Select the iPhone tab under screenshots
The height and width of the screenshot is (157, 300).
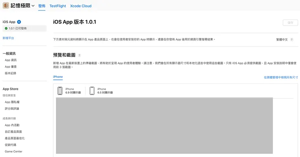tap(58, 77)
